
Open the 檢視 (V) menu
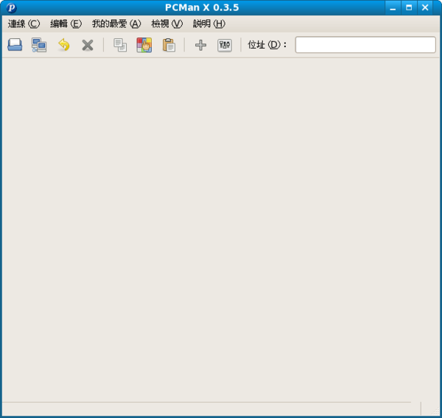tap(167, 24)
